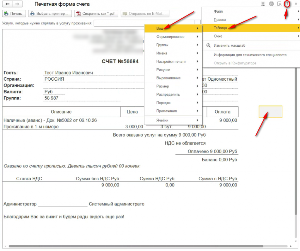Viewport: 300px width, 251px height.
Task: Click the printer icon in title bar
Action: [271, 4]
